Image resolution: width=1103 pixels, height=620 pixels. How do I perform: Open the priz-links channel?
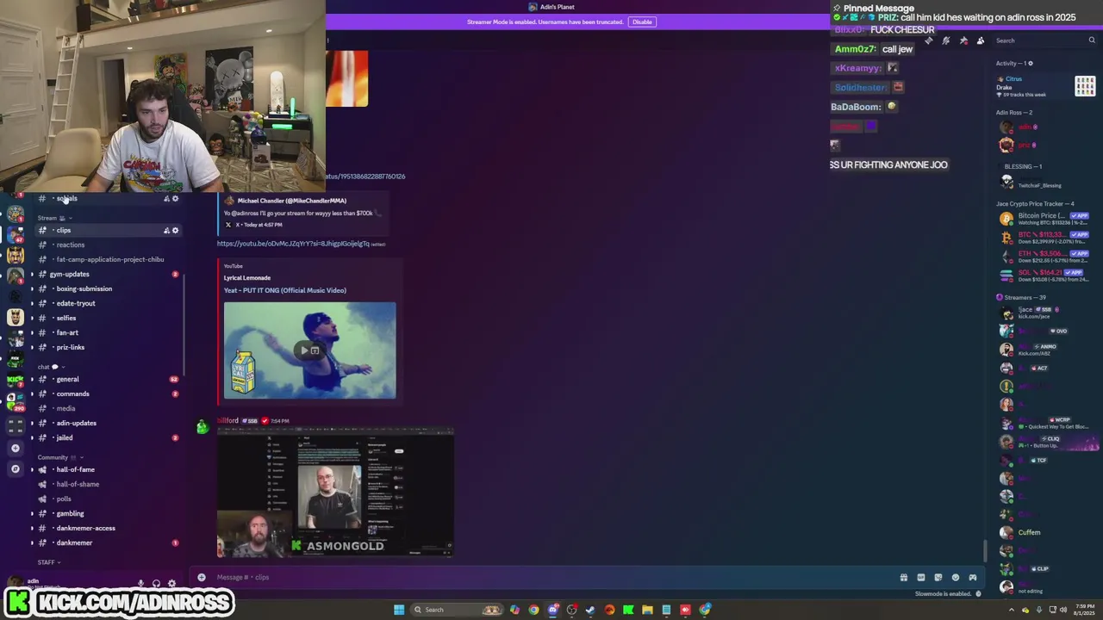108,347
